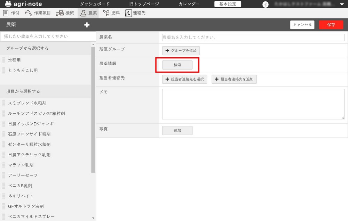Click the 農薬名 name input field
The width and height of the screenshot is (348, 221).
[253, 37]
